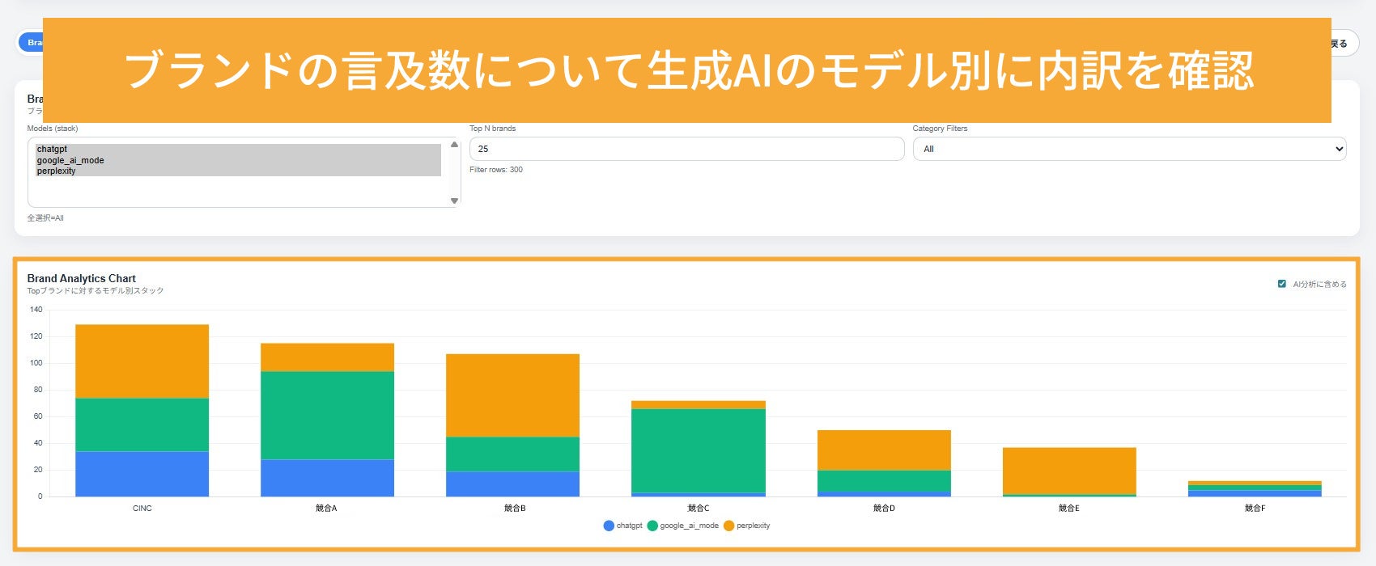
Task: Click 競合B's blue chatgpt bar segment
Action: pyautogui.click(x=512, y=484)
